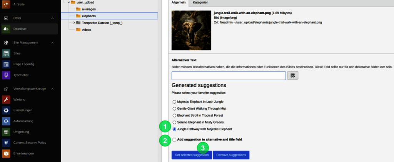Viewport: 394px width, 162px height.
Task: Click the Content Security Policy shield icon
Action: pyautogui.click(x=6, y=143)
